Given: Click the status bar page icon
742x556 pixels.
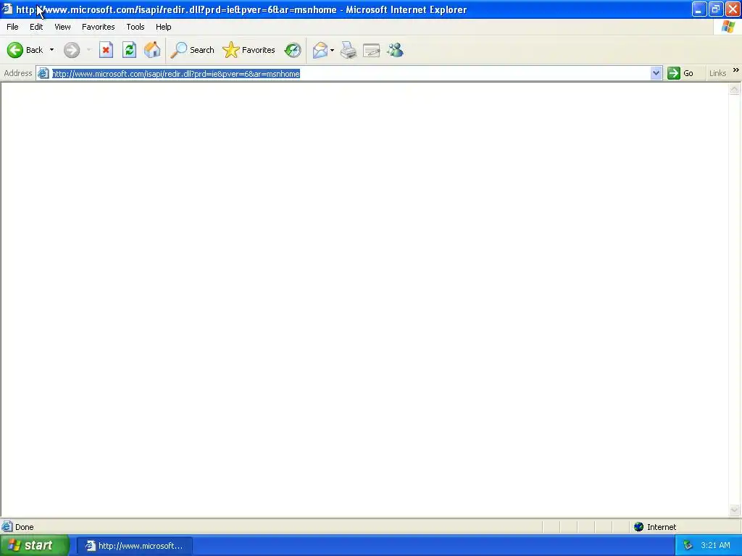Looking at the screenshot, I should 7,526.
